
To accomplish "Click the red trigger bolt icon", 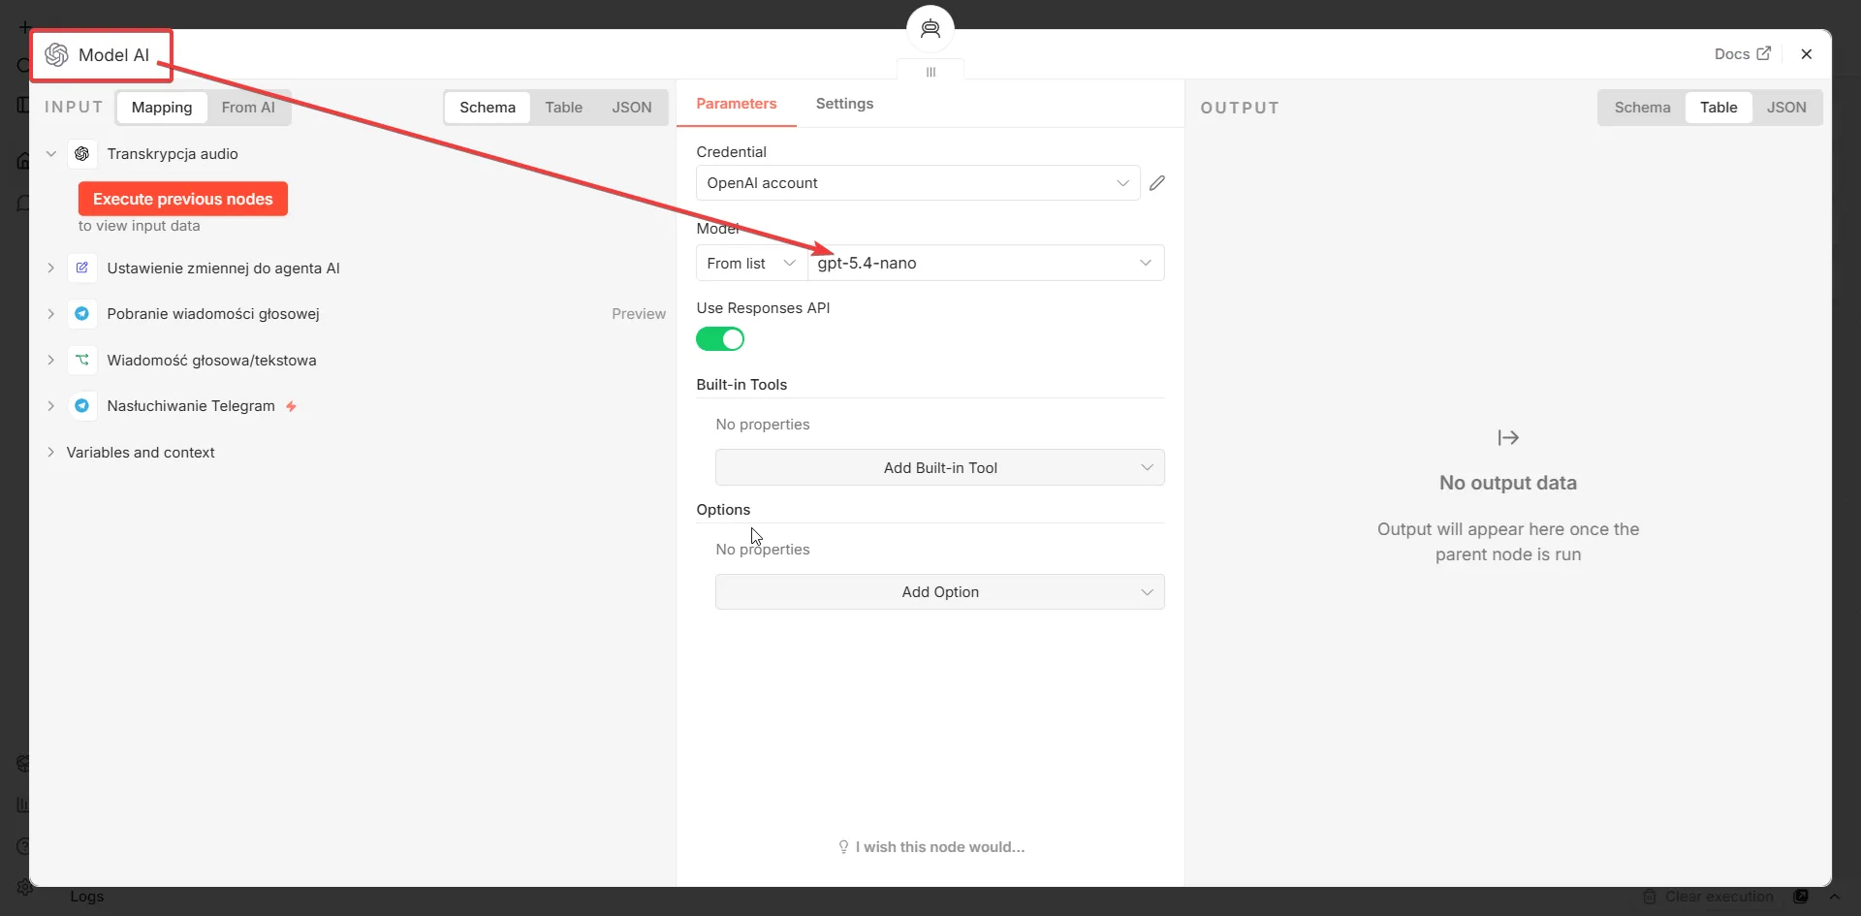I will click(291, 406).
